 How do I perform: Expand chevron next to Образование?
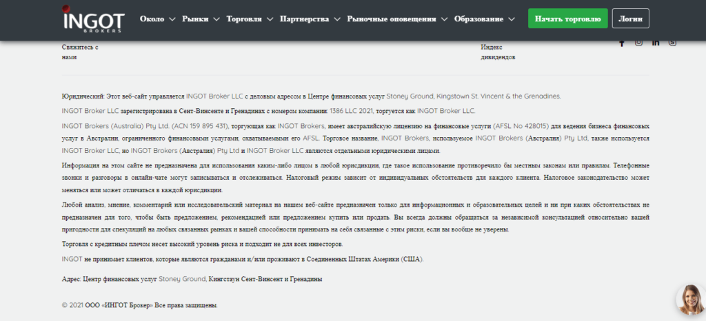(511, 19)
